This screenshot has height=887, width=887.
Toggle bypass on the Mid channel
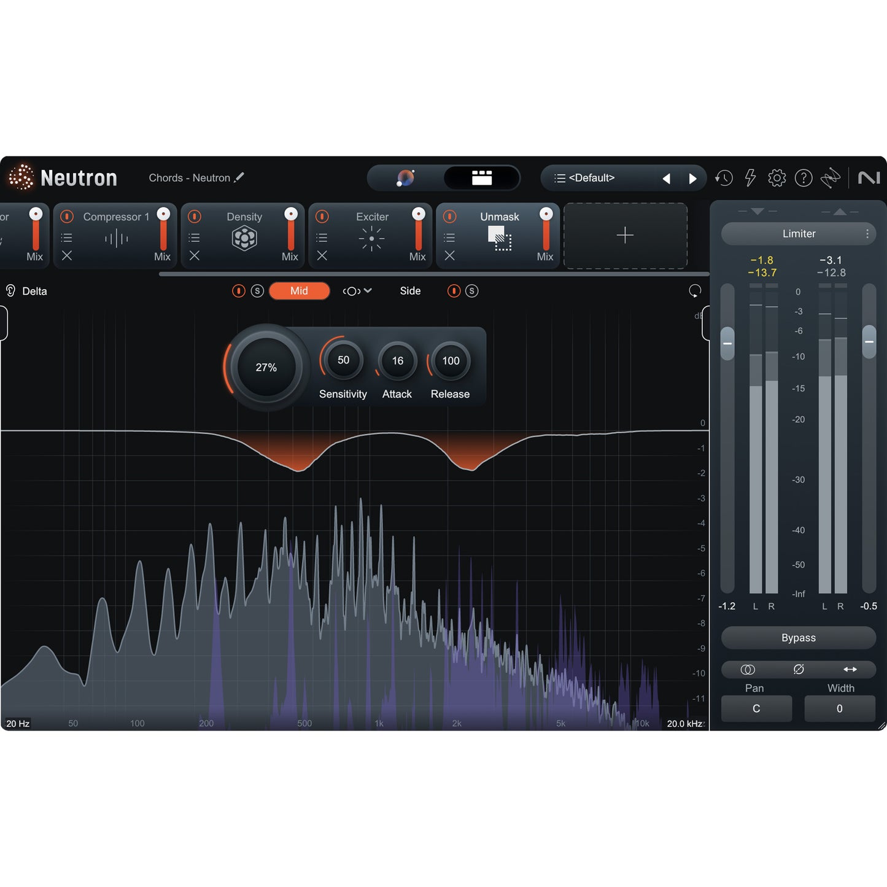pyautogui.click(x=238, y=291)
